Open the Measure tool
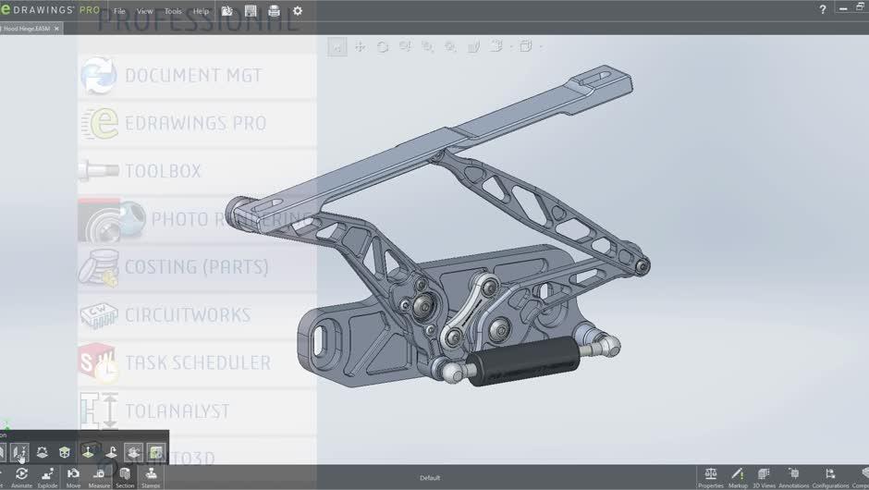869x490 pixels. (99, 476)
